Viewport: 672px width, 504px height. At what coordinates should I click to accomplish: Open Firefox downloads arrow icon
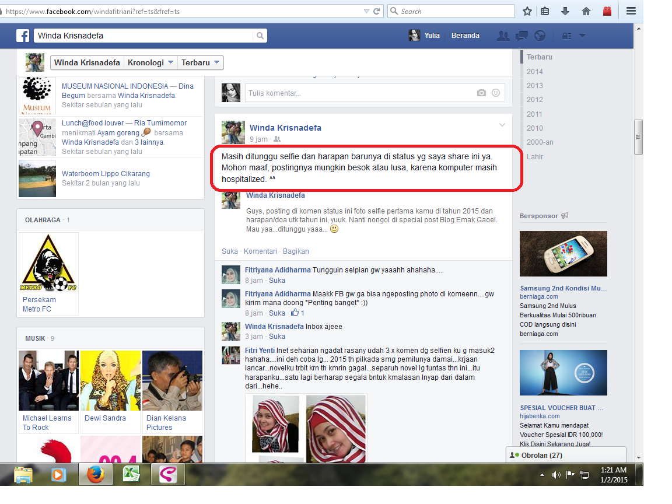click(x=565, y=11)
